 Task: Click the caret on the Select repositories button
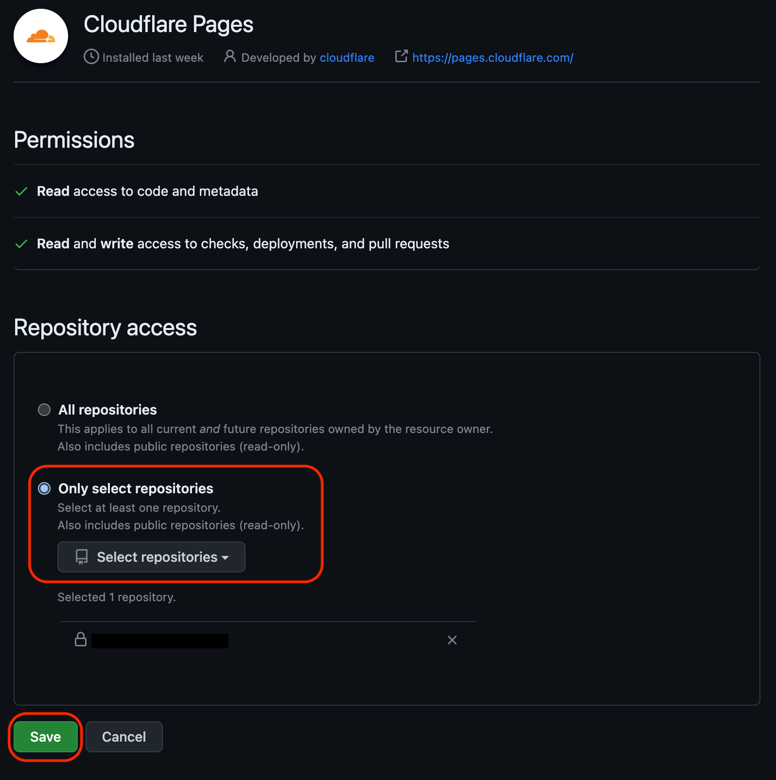[x=226, y=558]
